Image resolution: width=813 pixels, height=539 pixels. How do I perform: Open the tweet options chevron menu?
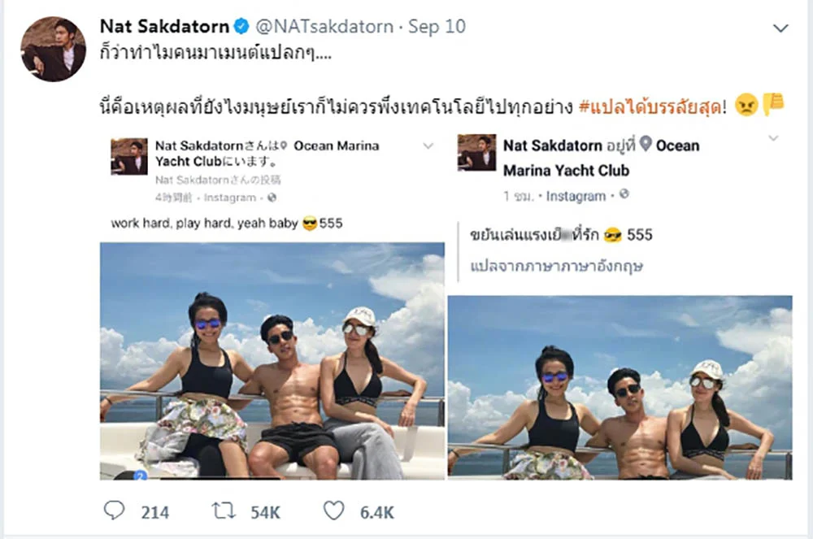780,28
